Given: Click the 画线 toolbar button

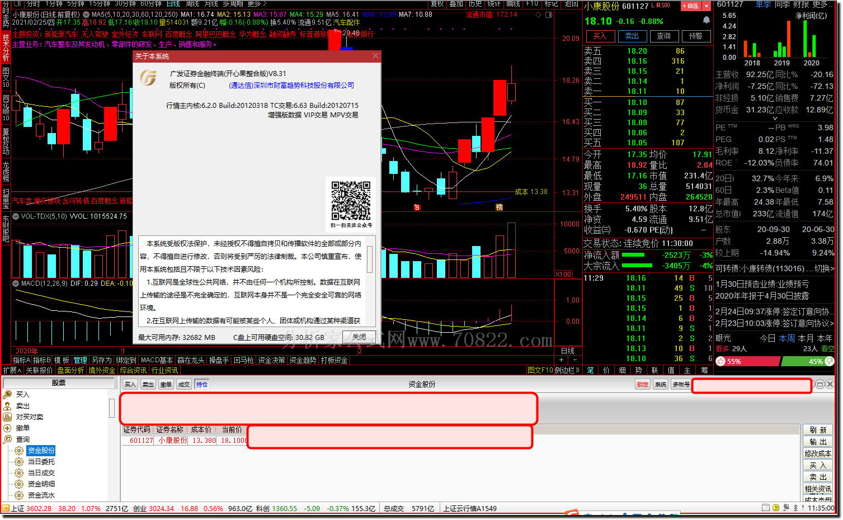Looking at the screenshot, I should pyautogui.click(x=513, y=4).
